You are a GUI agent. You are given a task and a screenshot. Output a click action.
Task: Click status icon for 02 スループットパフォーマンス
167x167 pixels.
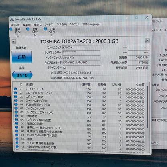click(16, 93)
